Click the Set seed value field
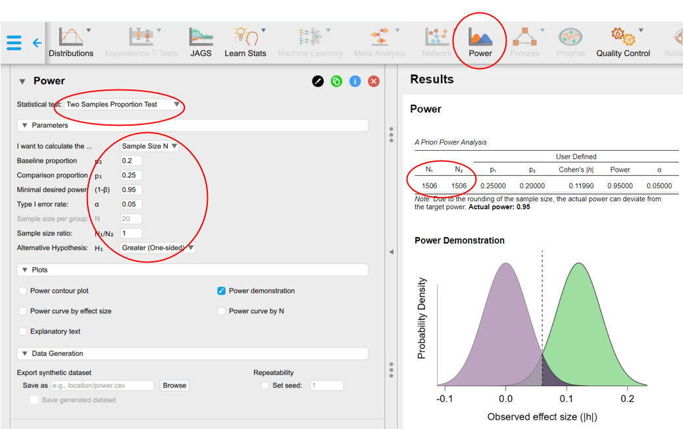 pyautogui.click(x=326, y=386)
